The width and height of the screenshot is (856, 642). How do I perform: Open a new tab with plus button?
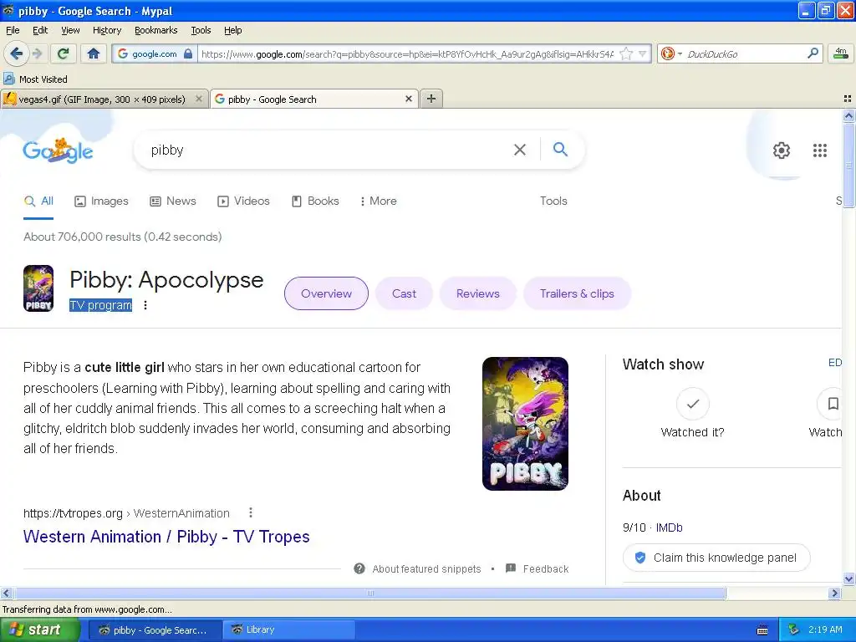click(x=431, y=99)
